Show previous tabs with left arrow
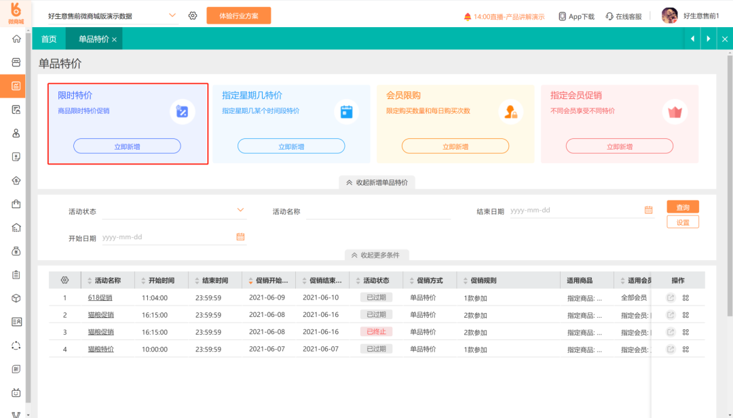The height and width of the screenshot is (418, 733). tap(692, 39)
